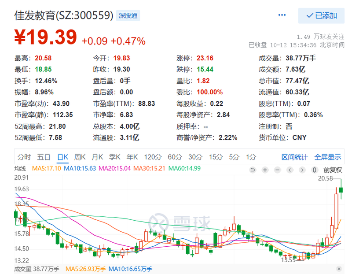Click the price change +0.09
Image resolution: width=352 pixels, height=274 pixels.
point(95,41)
